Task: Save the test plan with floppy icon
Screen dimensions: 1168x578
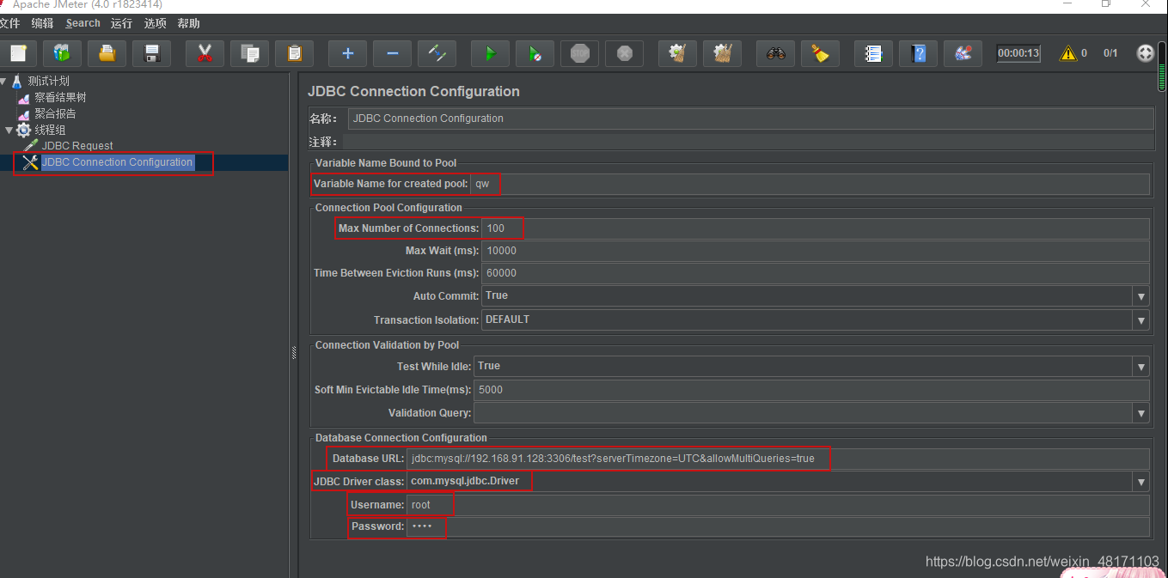Action: pyautogui.click(x=152, y=53)
